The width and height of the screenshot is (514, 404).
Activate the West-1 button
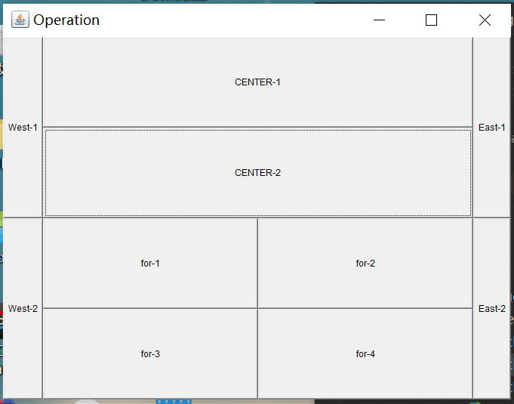(x=23, y=128)
